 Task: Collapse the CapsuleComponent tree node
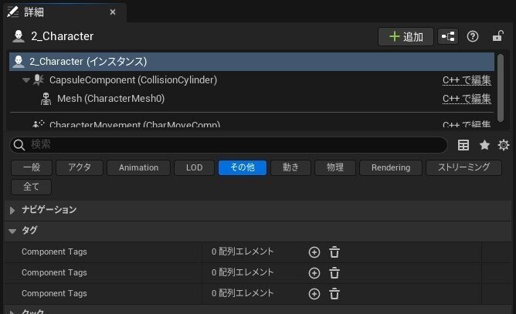click(26, 80)
